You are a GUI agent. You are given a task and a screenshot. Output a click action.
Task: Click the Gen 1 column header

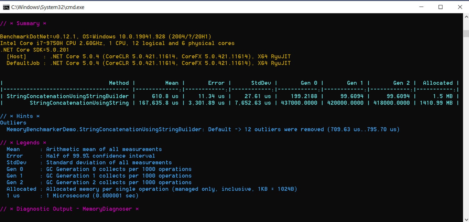[x=355, y=83]
